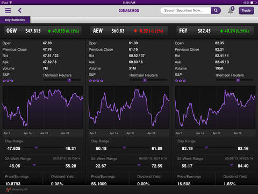Tap FGY Thomson Reuters rating slider marker

coord(238,80)
